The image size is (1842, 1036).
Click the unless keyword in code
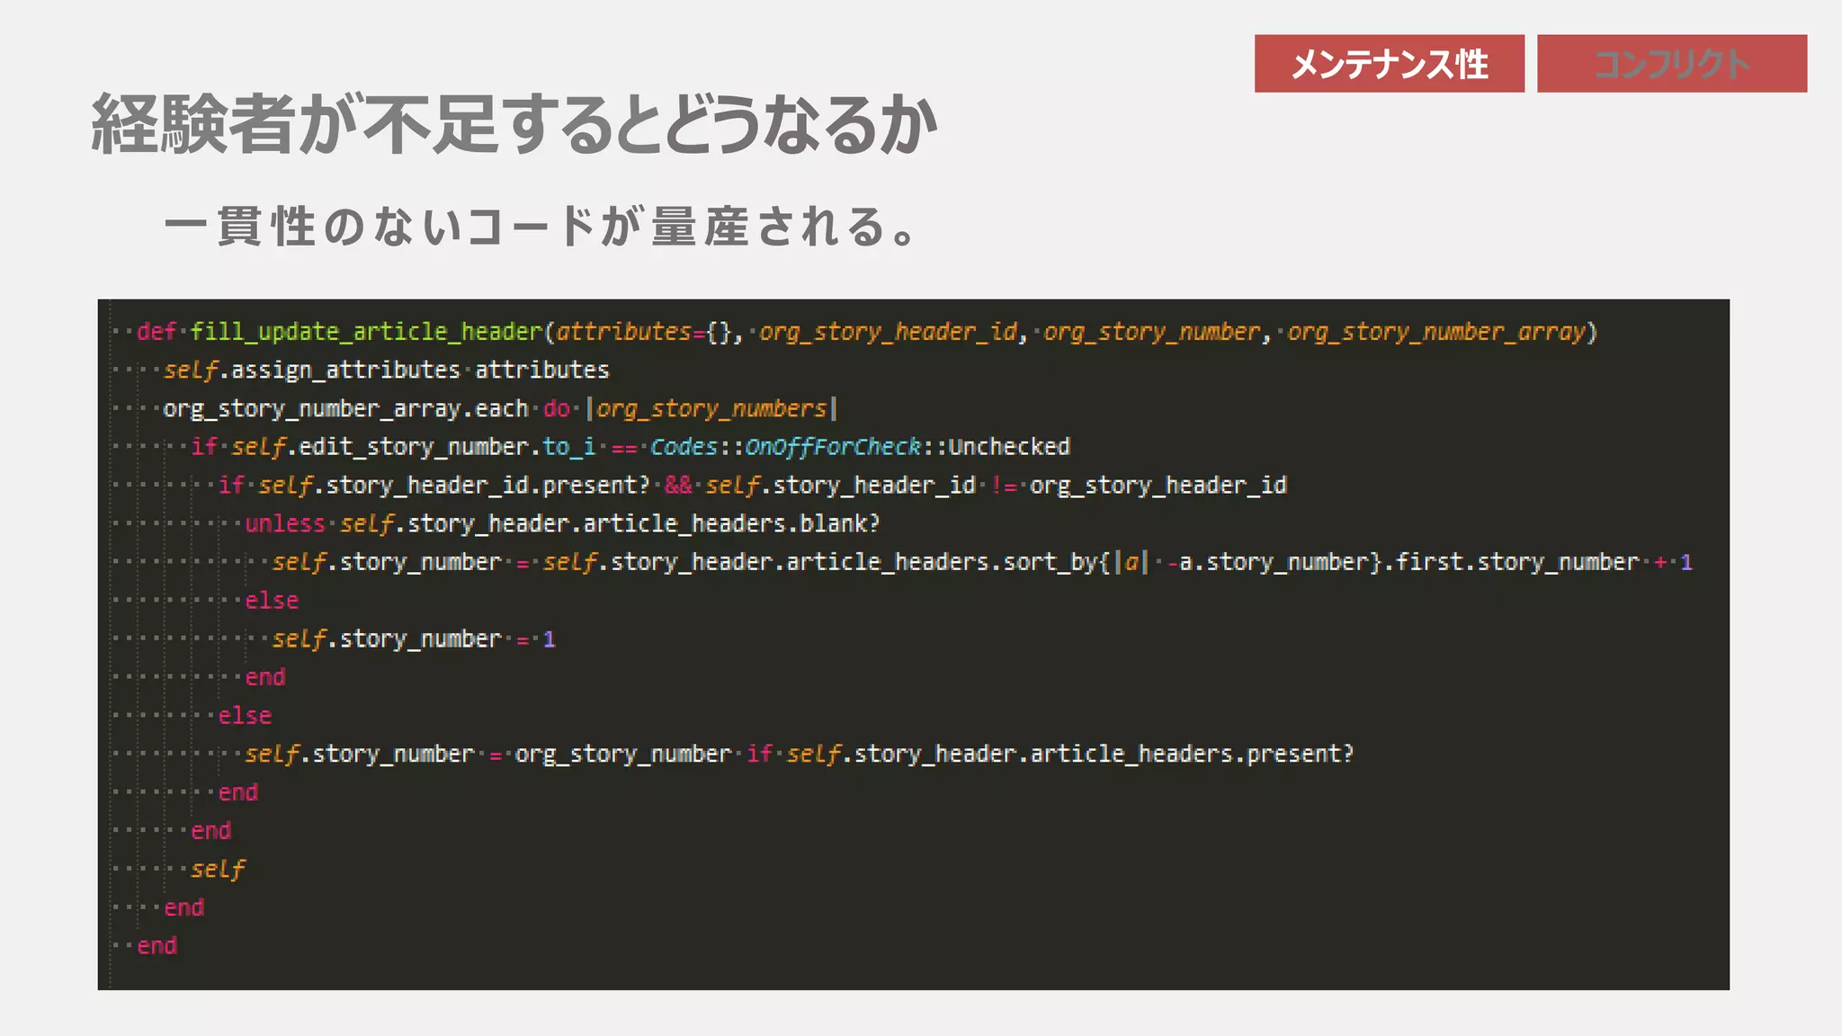click(284, 523)
